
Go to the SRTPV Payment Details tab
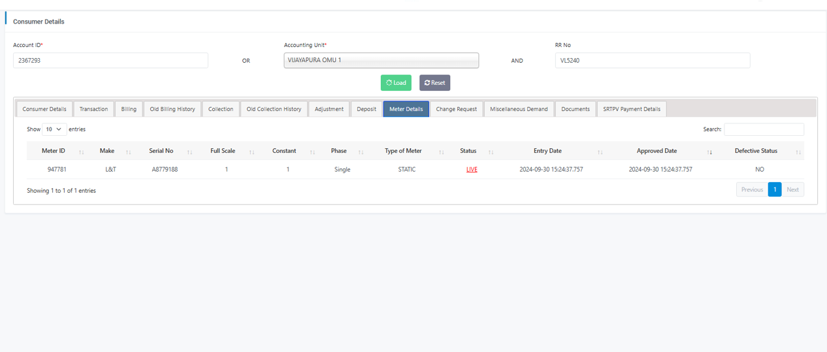pyautogui.click(x=631, y=109)
